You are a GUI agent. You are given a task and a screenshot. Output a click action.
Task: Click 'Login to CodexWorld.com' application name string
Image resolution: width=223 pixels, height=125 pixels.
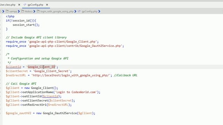(76, 92)
